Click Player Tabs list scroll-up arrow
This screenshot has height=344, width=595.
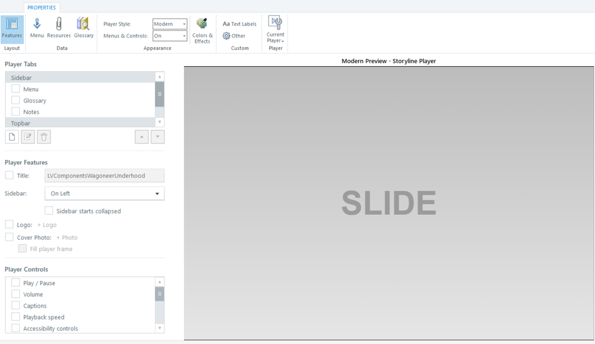160,77
